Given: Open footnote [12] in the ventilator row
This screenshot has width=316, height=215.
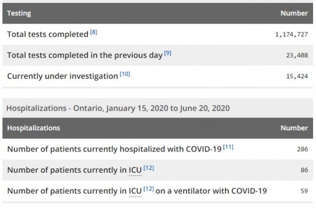Looking at the screenshot, I should pos(149,189).
